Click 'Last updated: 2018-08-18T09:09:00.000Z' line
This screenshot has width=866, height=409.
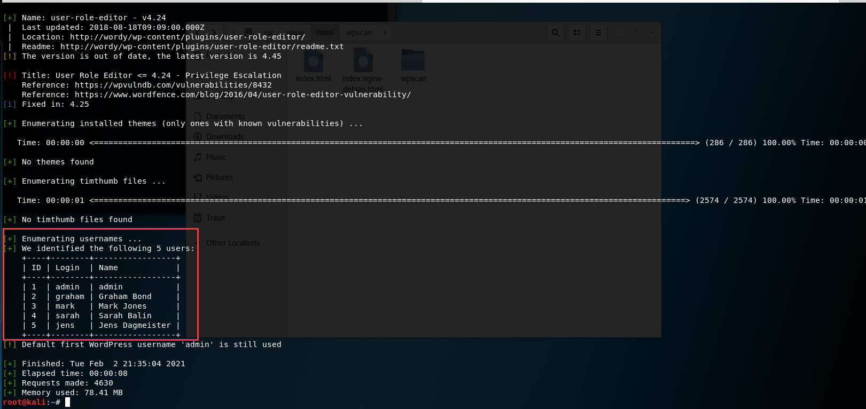113,27
